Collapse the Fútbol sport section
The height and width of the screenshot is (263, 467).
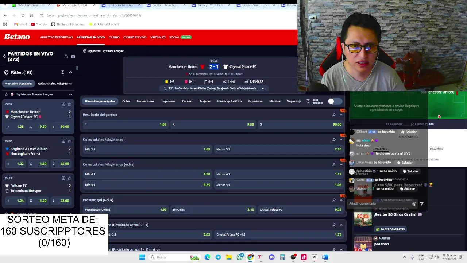coord(70,72)
